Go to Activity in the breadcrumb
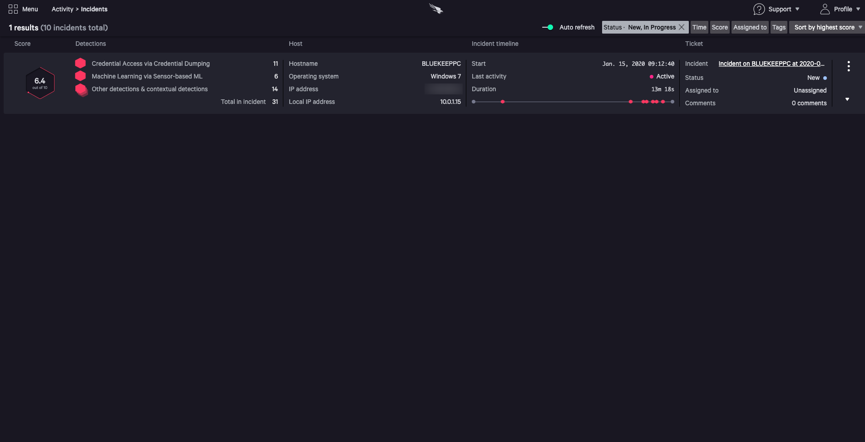865x442 pixels. pyautogui.click(x=62, y=9)
